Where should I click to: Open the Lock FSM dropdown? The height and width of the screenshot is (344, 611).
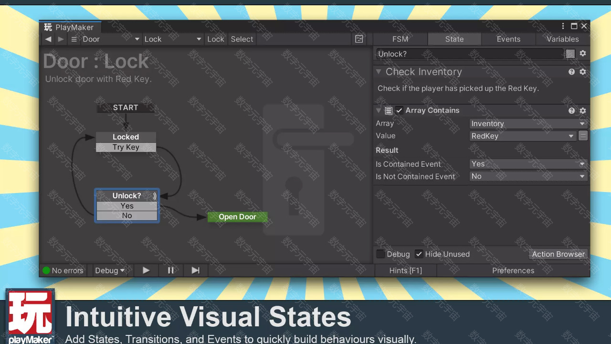pyautogui.click(x=173, y=39)
